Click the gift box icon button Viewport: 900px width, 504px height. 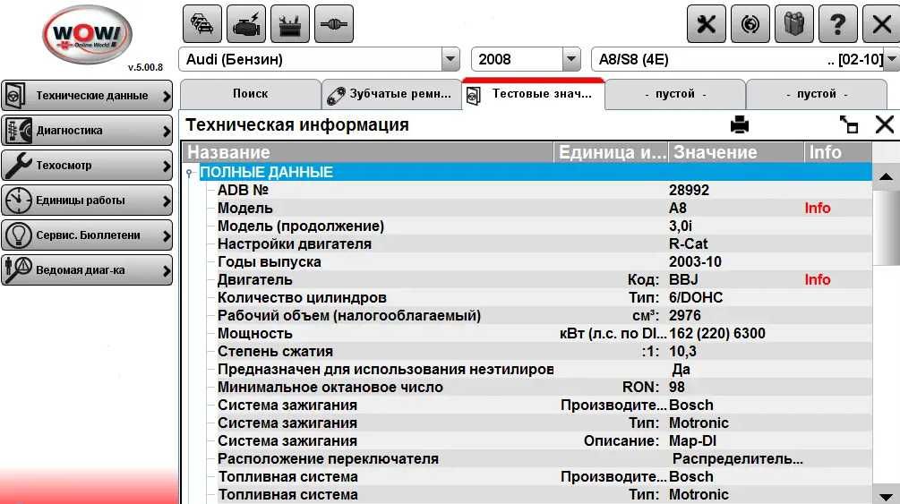[x=794, y=23]
